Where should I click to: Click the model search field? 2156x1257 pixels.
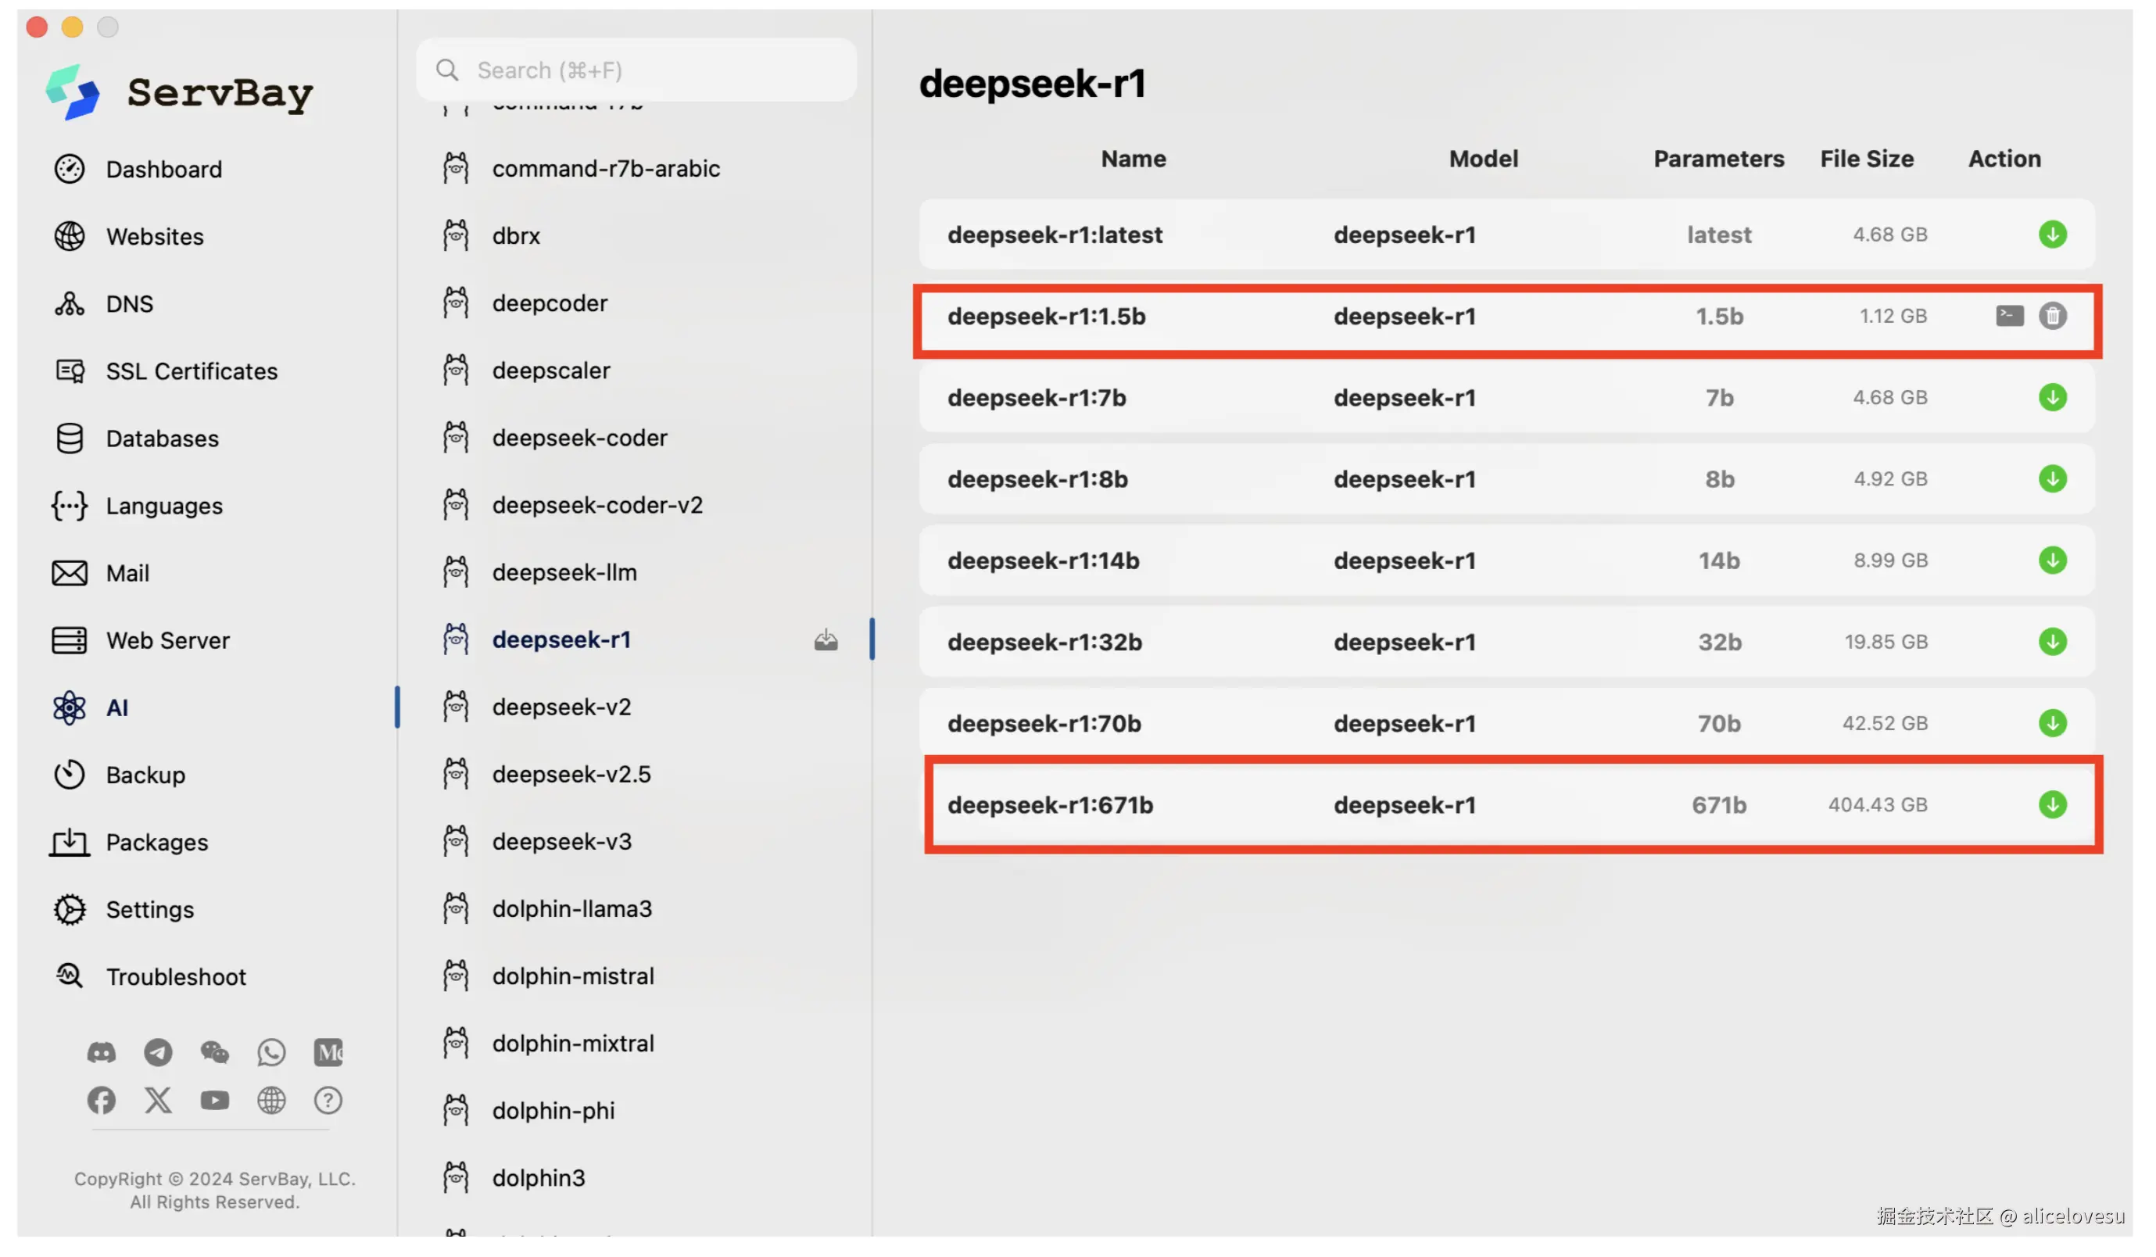coord(637,70)
